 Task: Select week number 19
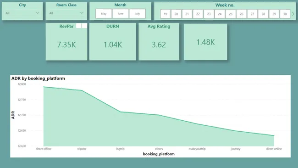click(x=166, y=14)
